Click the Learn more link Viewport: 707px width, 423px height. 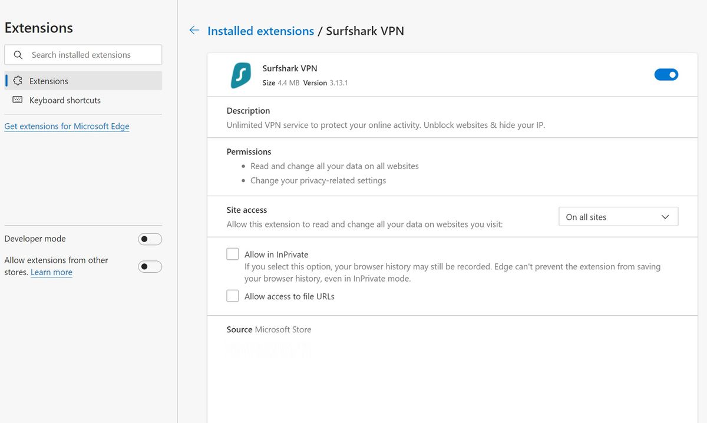[51, 272]
